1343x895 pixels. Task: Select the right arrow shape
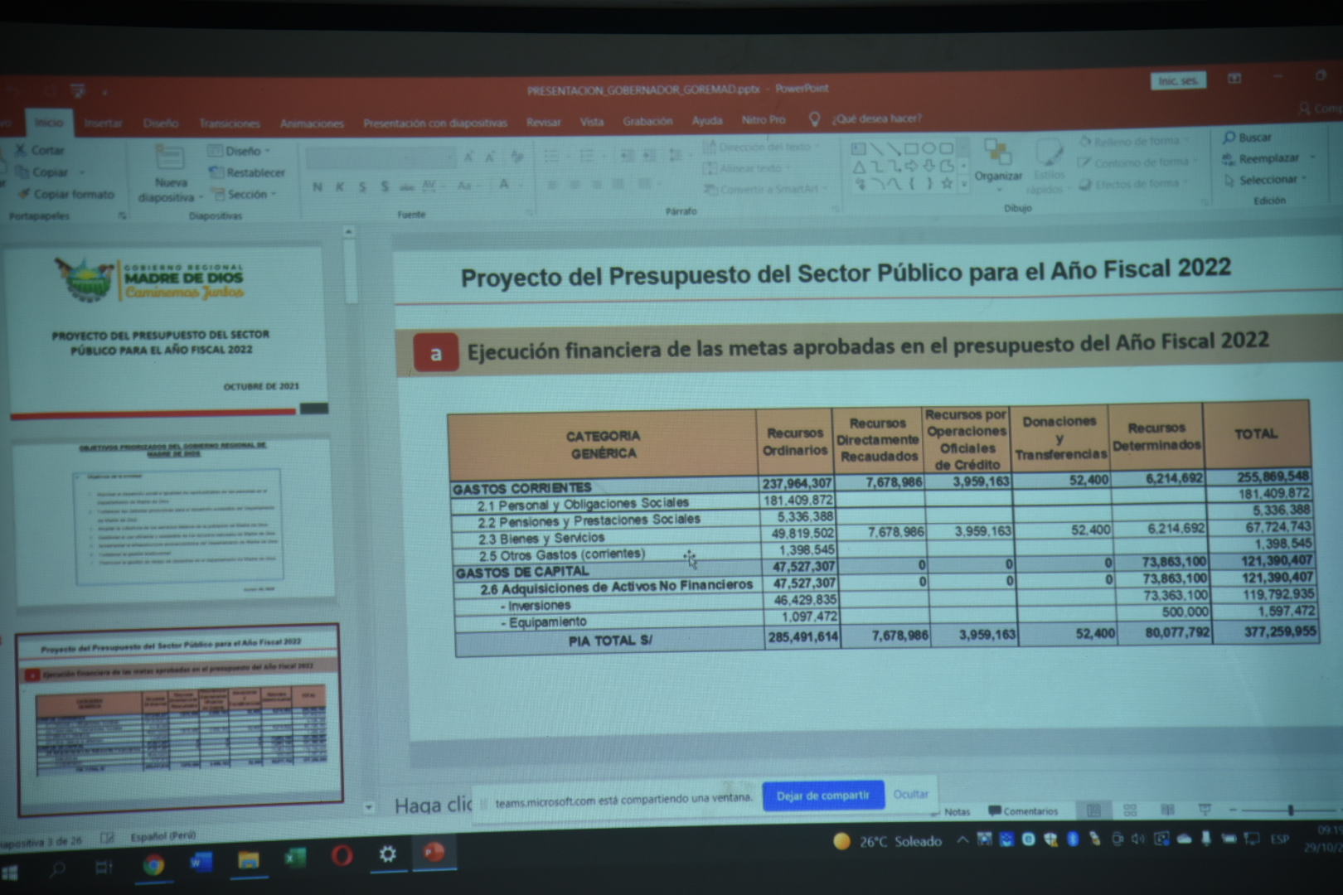click(x=911, y=166)
